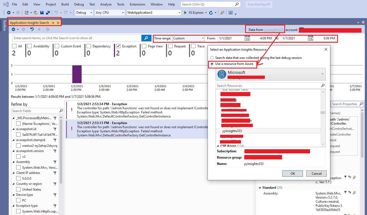This screenshot has width=367, height=215.
Task: Click Cancel in the resource dialog
Action: coord(316,173)
